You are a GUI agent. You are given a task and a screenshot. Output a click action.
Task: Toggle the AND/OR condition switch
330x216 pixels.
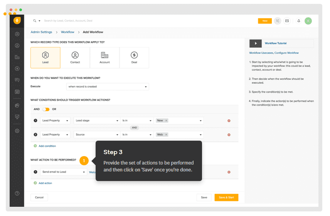click(46, 110)
